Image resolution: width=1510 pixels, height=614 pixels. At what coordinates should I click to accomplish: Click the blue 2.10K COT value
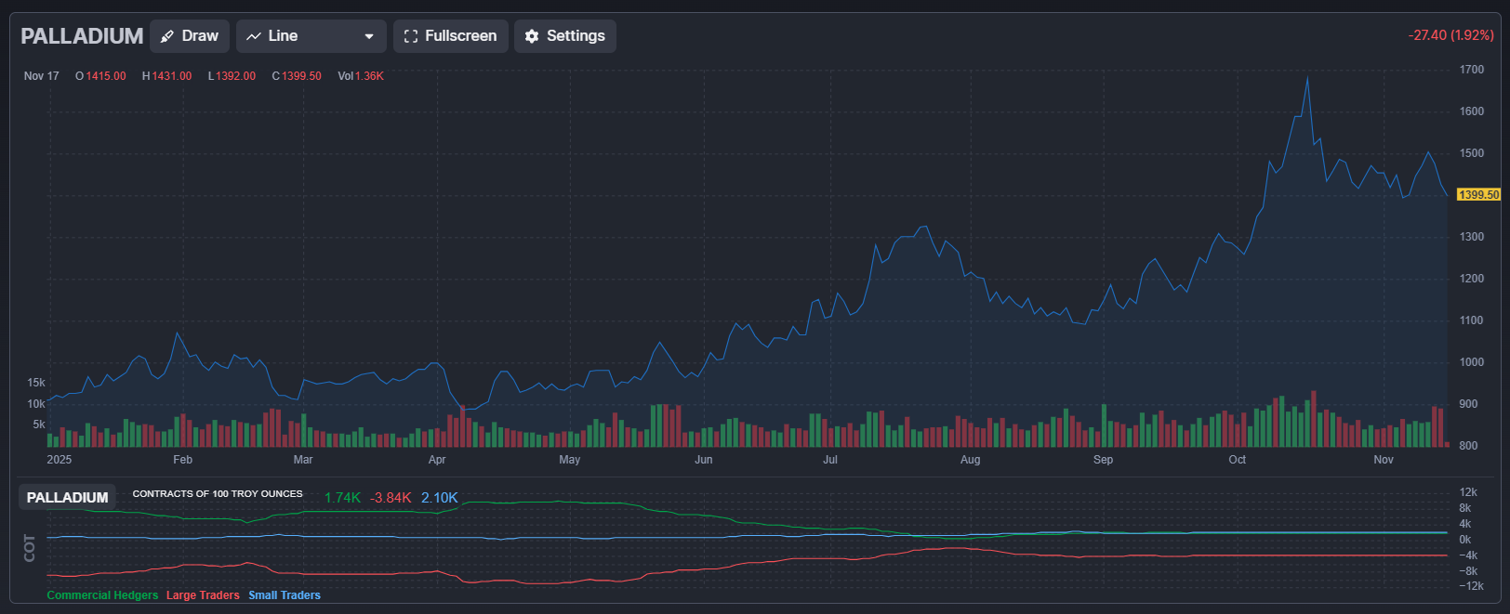point(439,498)
